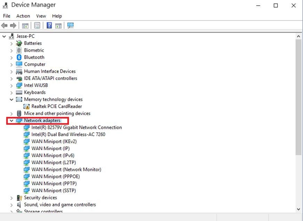Click the network adapter icon beside WAN Miniport (IKEv2)
Image resolution: width=303 pixels, height=221 pixels.
tap(27, 141)
